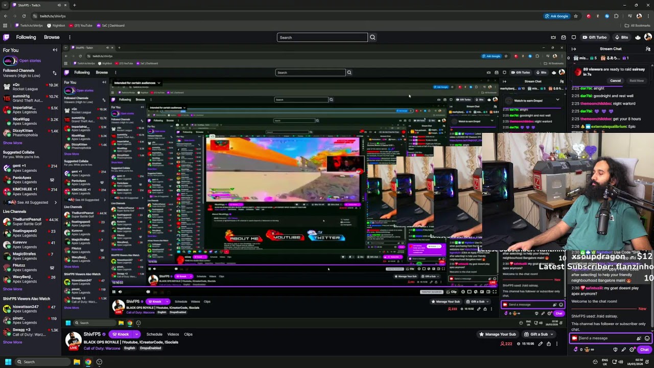Open the Chrome three-dot menu

[x=648, y=16]
